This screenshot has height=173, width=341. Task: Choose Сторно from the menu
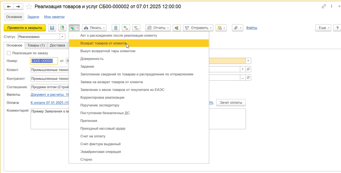(x=139, y=159)
